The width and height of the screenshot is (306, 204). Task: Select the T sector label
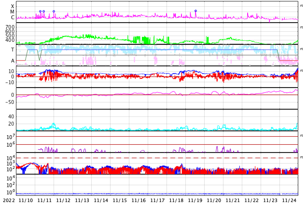pyautogui.click(x=13, y=50)
